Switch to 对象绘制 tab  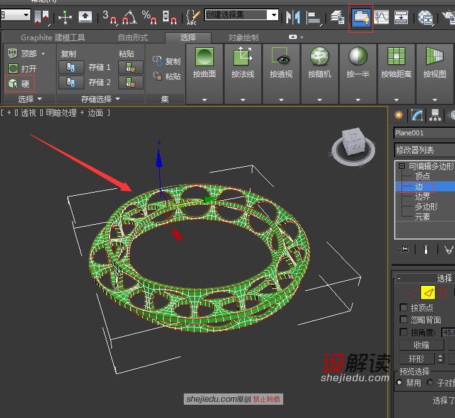(243, 37)
